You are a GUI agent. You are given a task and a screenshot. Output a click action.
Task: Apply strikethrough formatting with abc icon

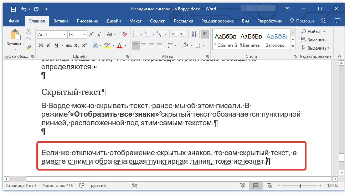pos(69,45)
